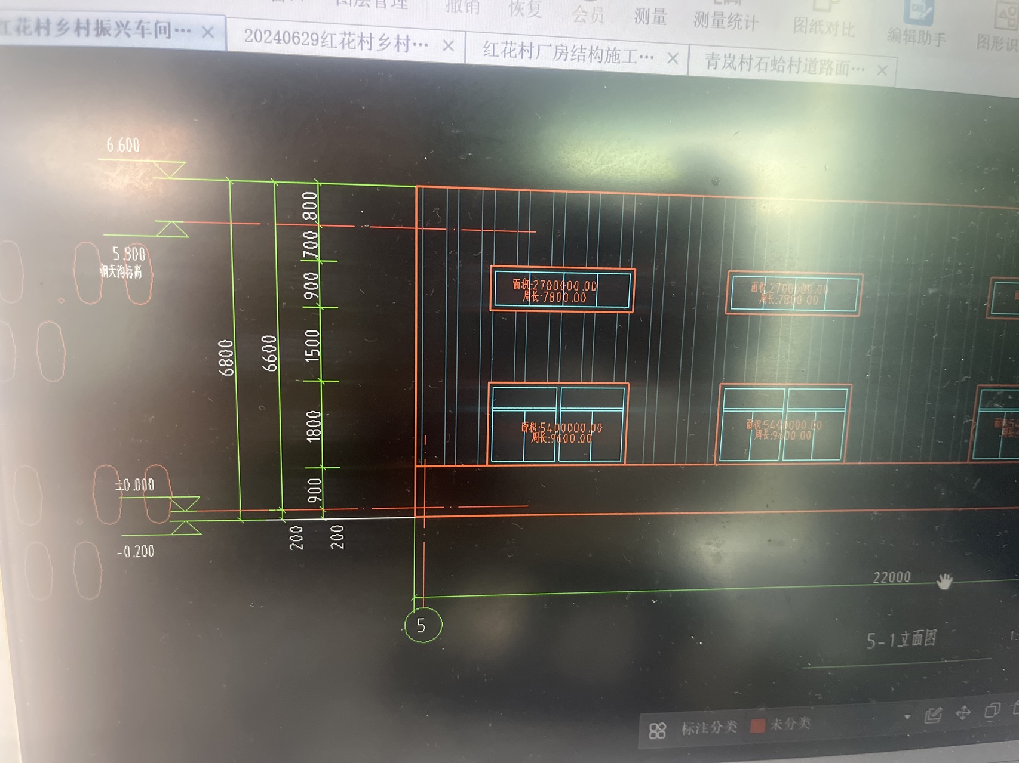Select the 800 dimension text at top
This screenshot has height=763, width=1019.
tap(309, 206)
